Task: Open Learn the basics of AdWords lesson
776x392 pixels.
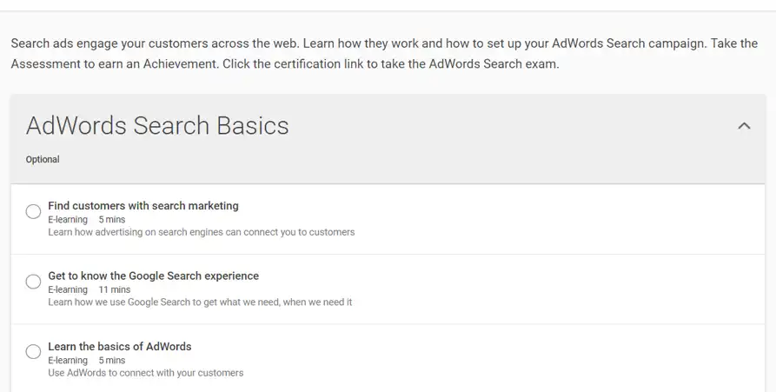Action: tap(120, 347)
